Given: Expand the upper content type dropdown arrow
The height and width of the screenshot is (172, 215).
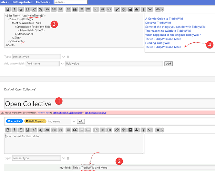Looking at the screenshot, I should point(63,57).
